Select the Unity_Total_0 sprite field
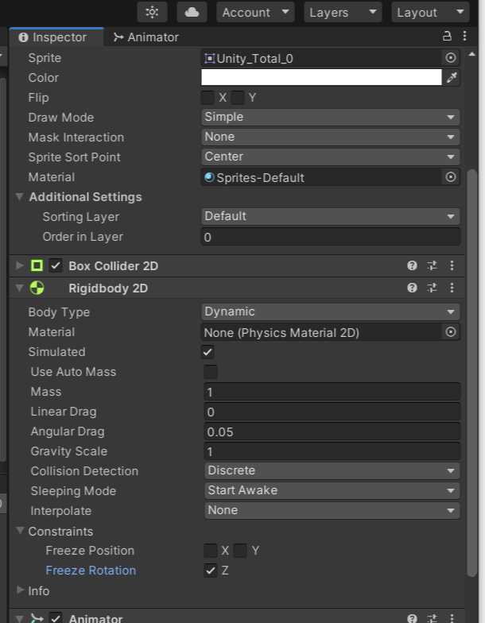485x623 pixels. click(x=321, y=58)
